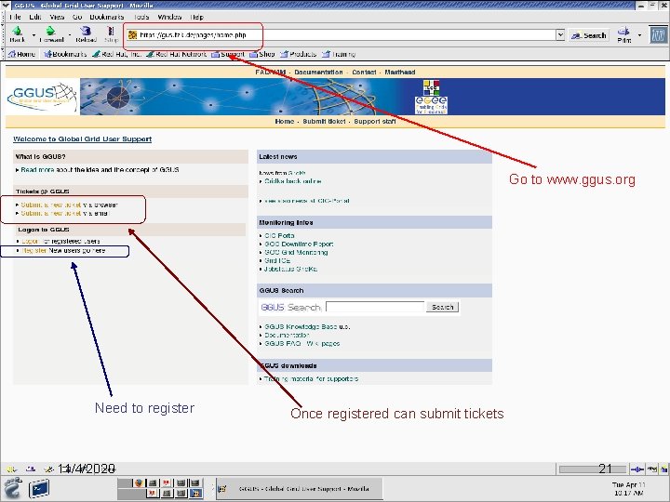The height and width of the screenshot is (502, 670).
Task: Click the Submit ticket navigation link
Action: point(325,121)
